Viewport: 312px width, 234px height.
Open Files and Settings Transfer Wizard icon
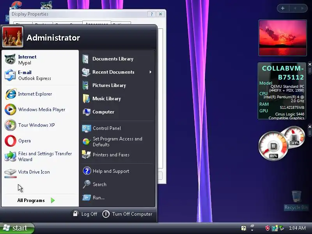11,156
